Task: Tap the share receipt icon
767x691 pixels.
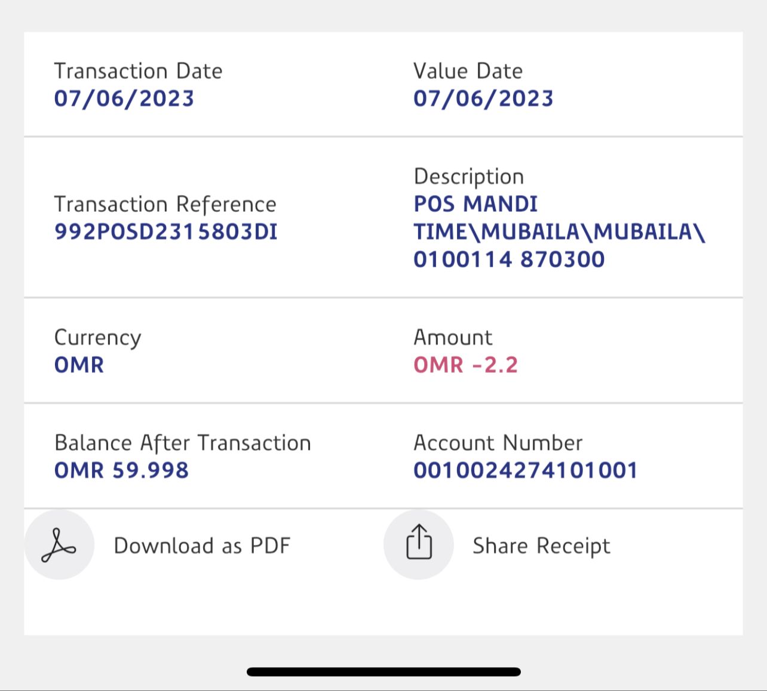Action: 419,544
